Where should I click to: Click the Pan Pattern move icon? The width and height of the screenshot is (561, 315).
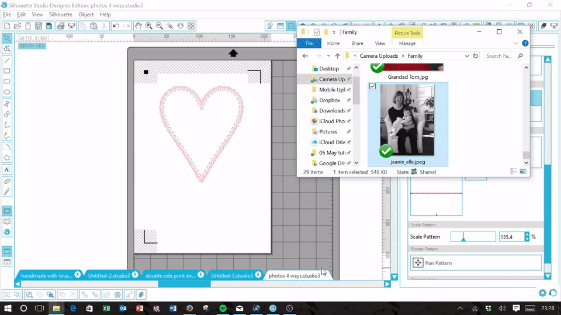(417, 263)
